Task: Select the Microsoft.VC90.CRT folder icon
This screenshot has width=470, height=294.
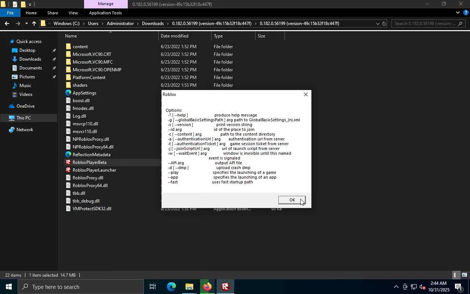Action: click(x=68, y=54)
